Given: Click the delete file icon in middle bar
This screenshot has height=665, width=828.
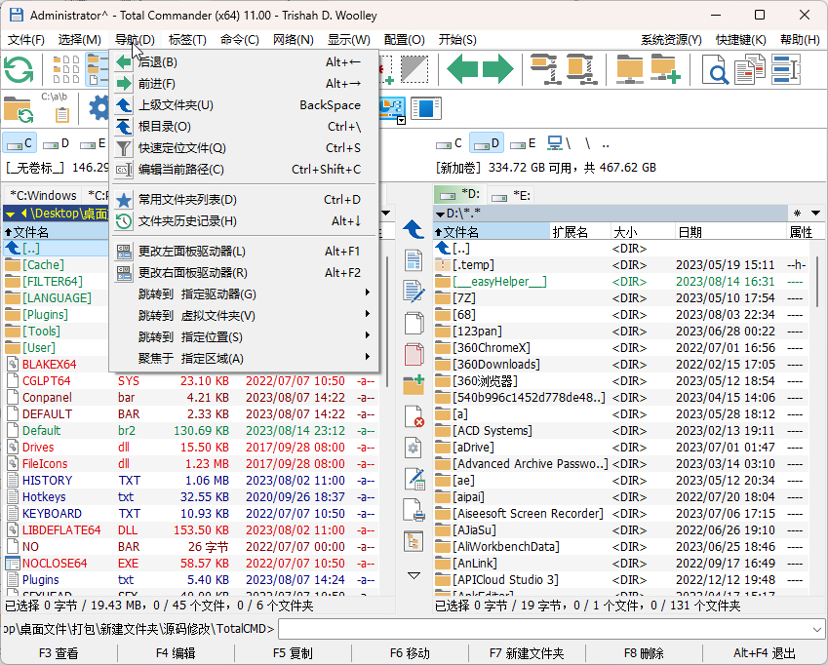Looking at the screenshot, I should (414, 416).
